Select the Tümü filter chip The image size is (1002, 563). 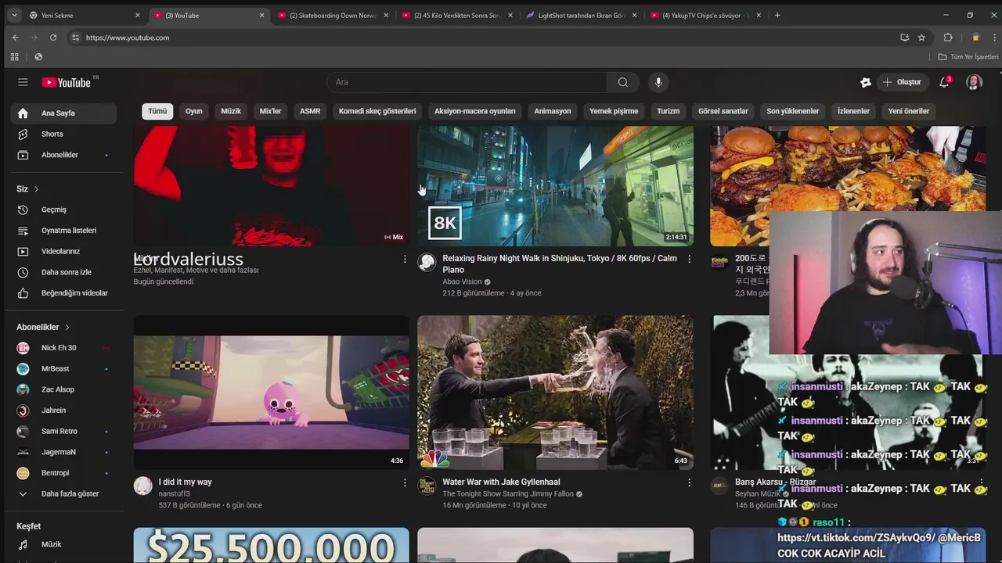[x=157, y=111]
